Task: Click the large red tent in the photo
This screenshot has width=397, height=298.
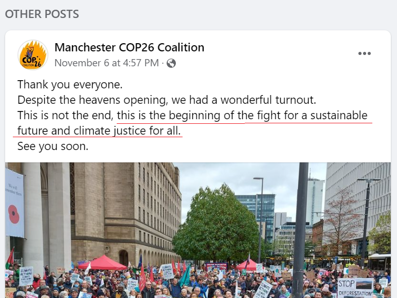Action: pyautogui.click(x=103, y=263)
